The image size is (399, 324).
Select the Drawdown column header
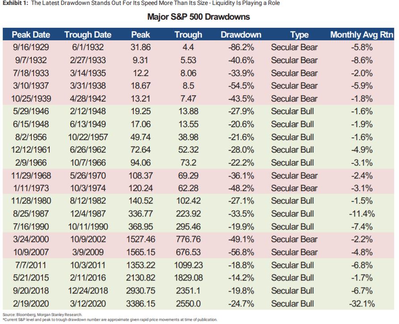point(241,34)
